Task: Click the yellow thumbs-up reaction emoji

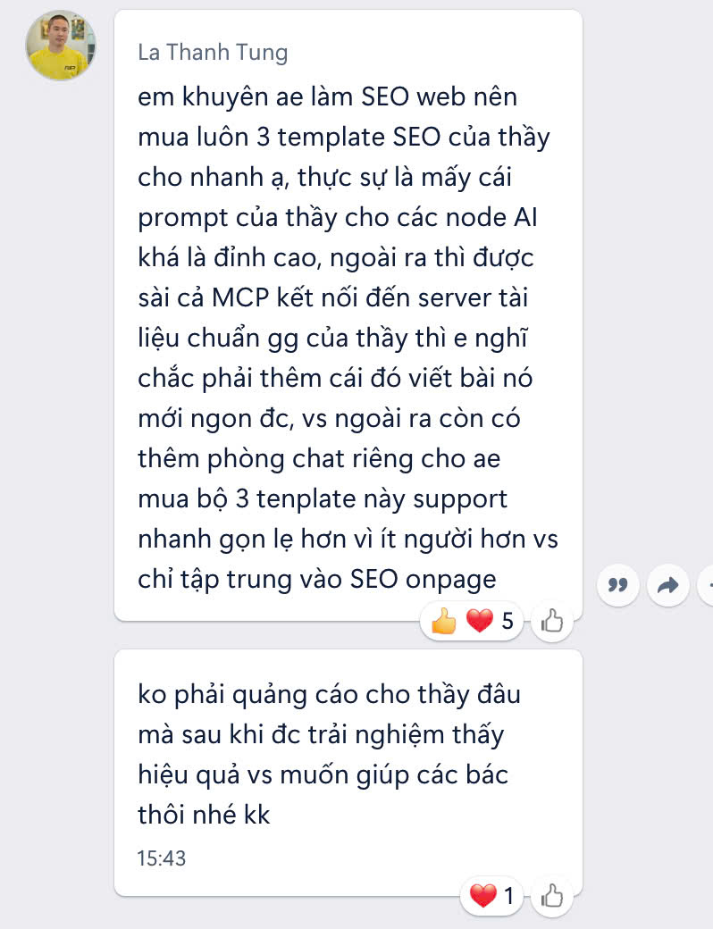Action: 444,621
